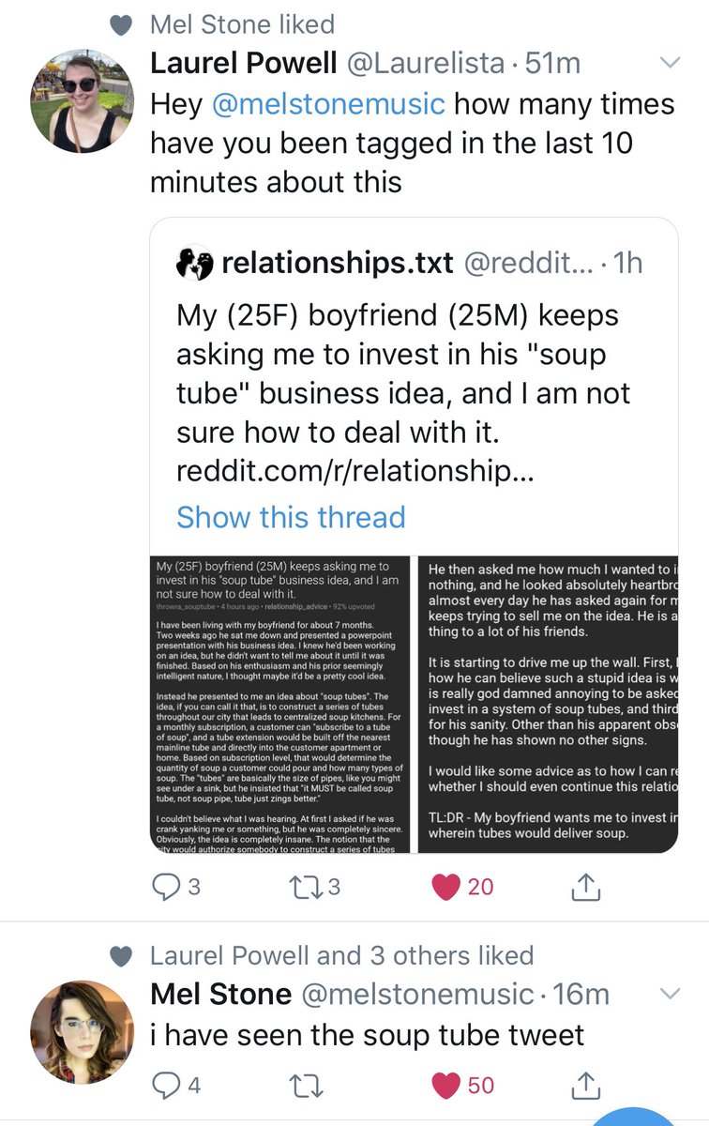Open options chevron on Mel Stone's tweet
Screen dimensions: 709x1126
click(670, 993)
